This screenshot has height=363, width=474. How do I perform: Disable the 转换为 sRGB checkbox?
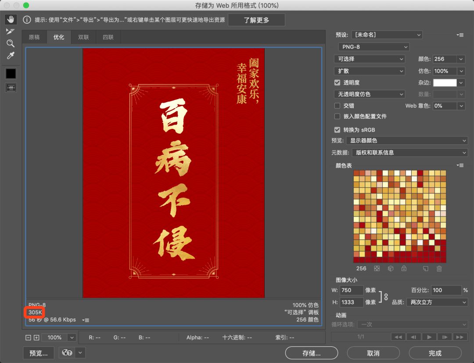pyautogui.click(x=337, y=130)
